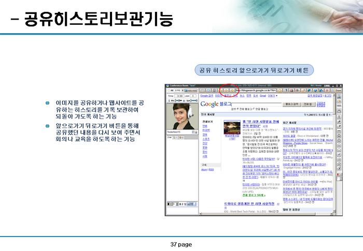Select the first rectangle shape tool

[x=339, y=136]
